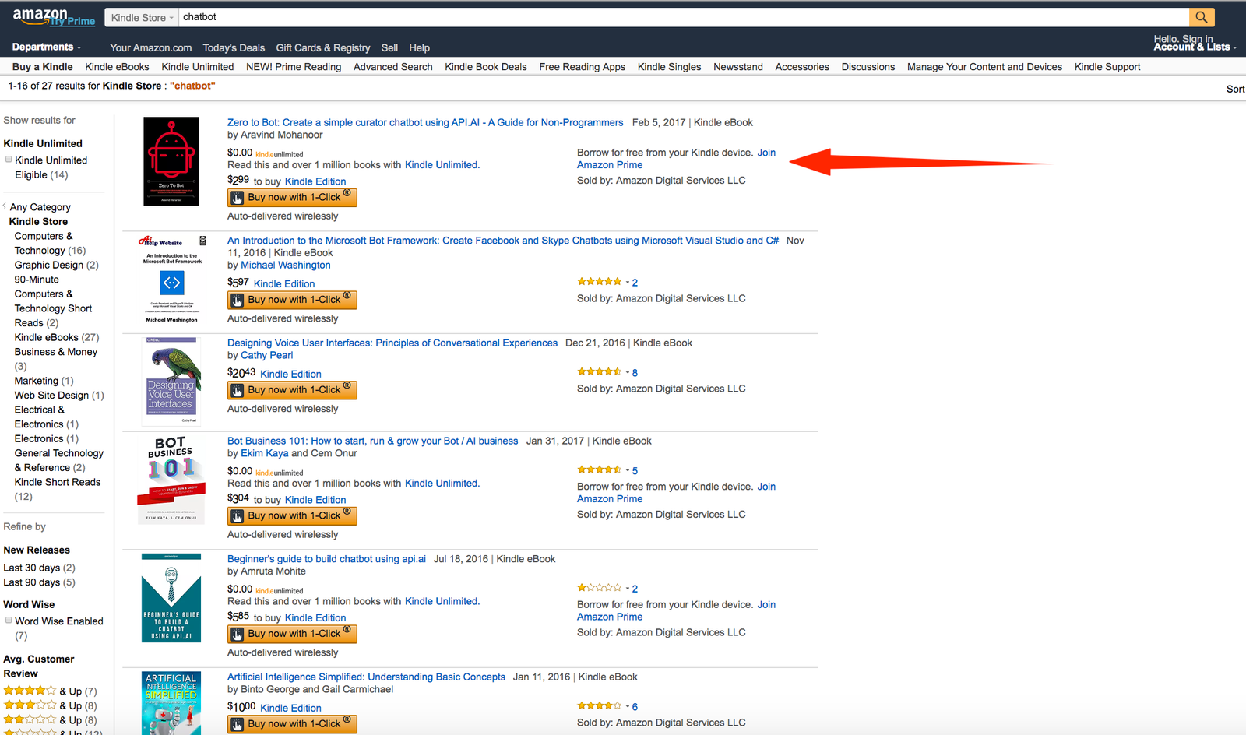View author Michael Washington's page
Image resolution: width=1246 pixels, height=735 pixels.
(x=285, y=266)
